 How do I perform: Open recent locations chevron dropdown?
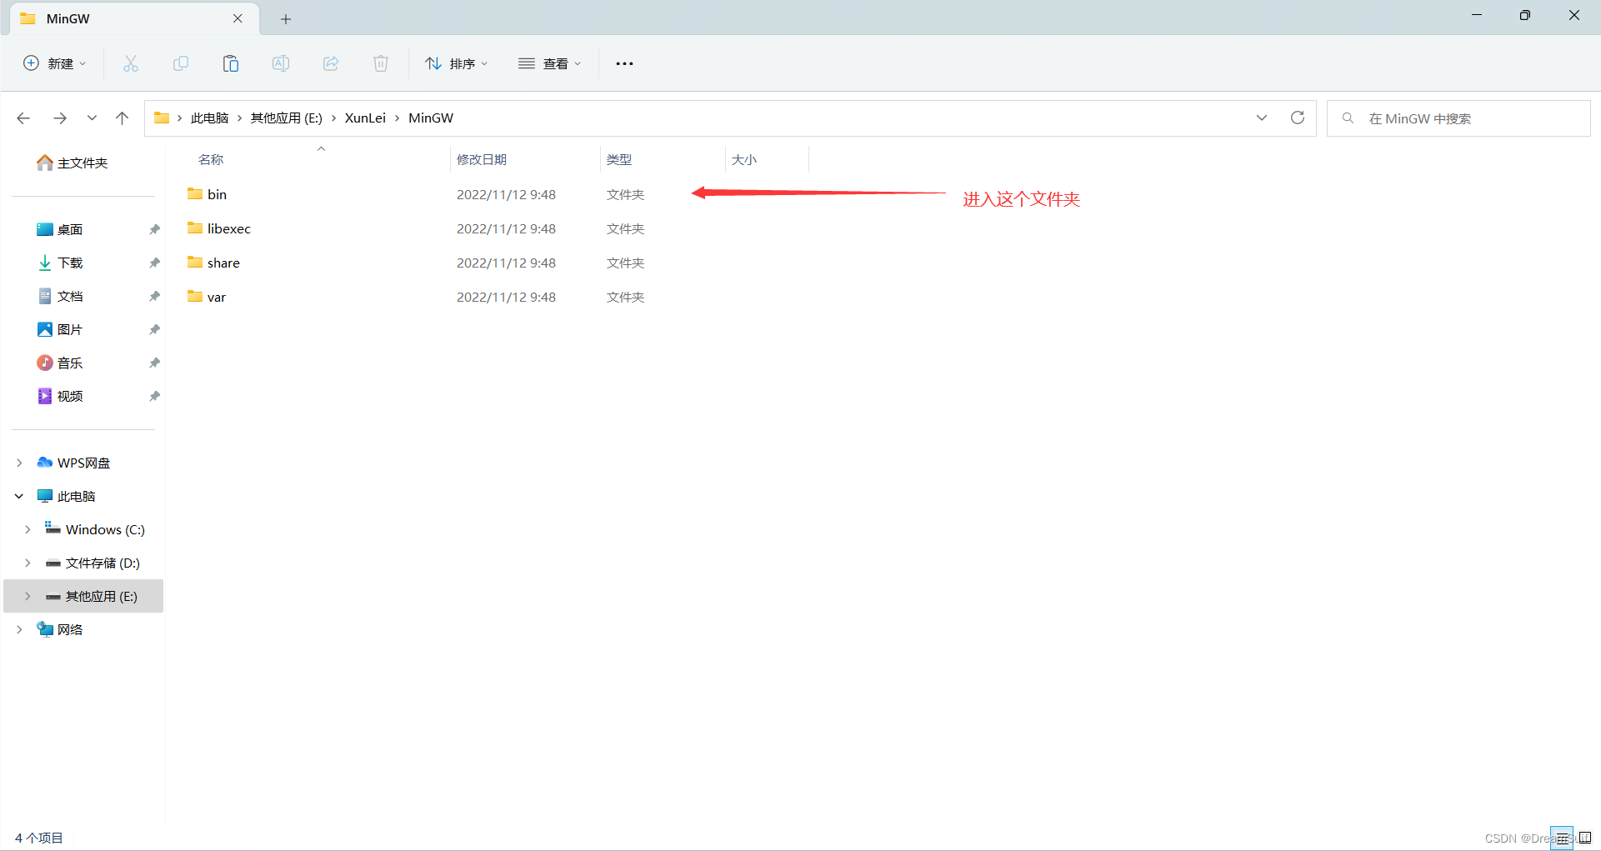(x=92, y=118)
